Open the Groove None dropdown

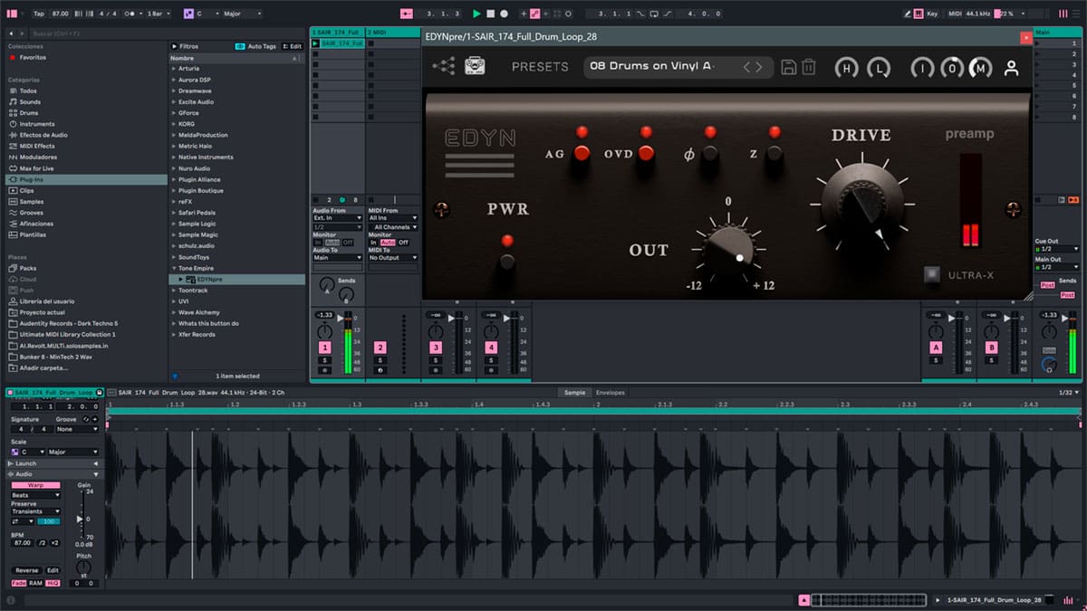[x=77, y=429]
